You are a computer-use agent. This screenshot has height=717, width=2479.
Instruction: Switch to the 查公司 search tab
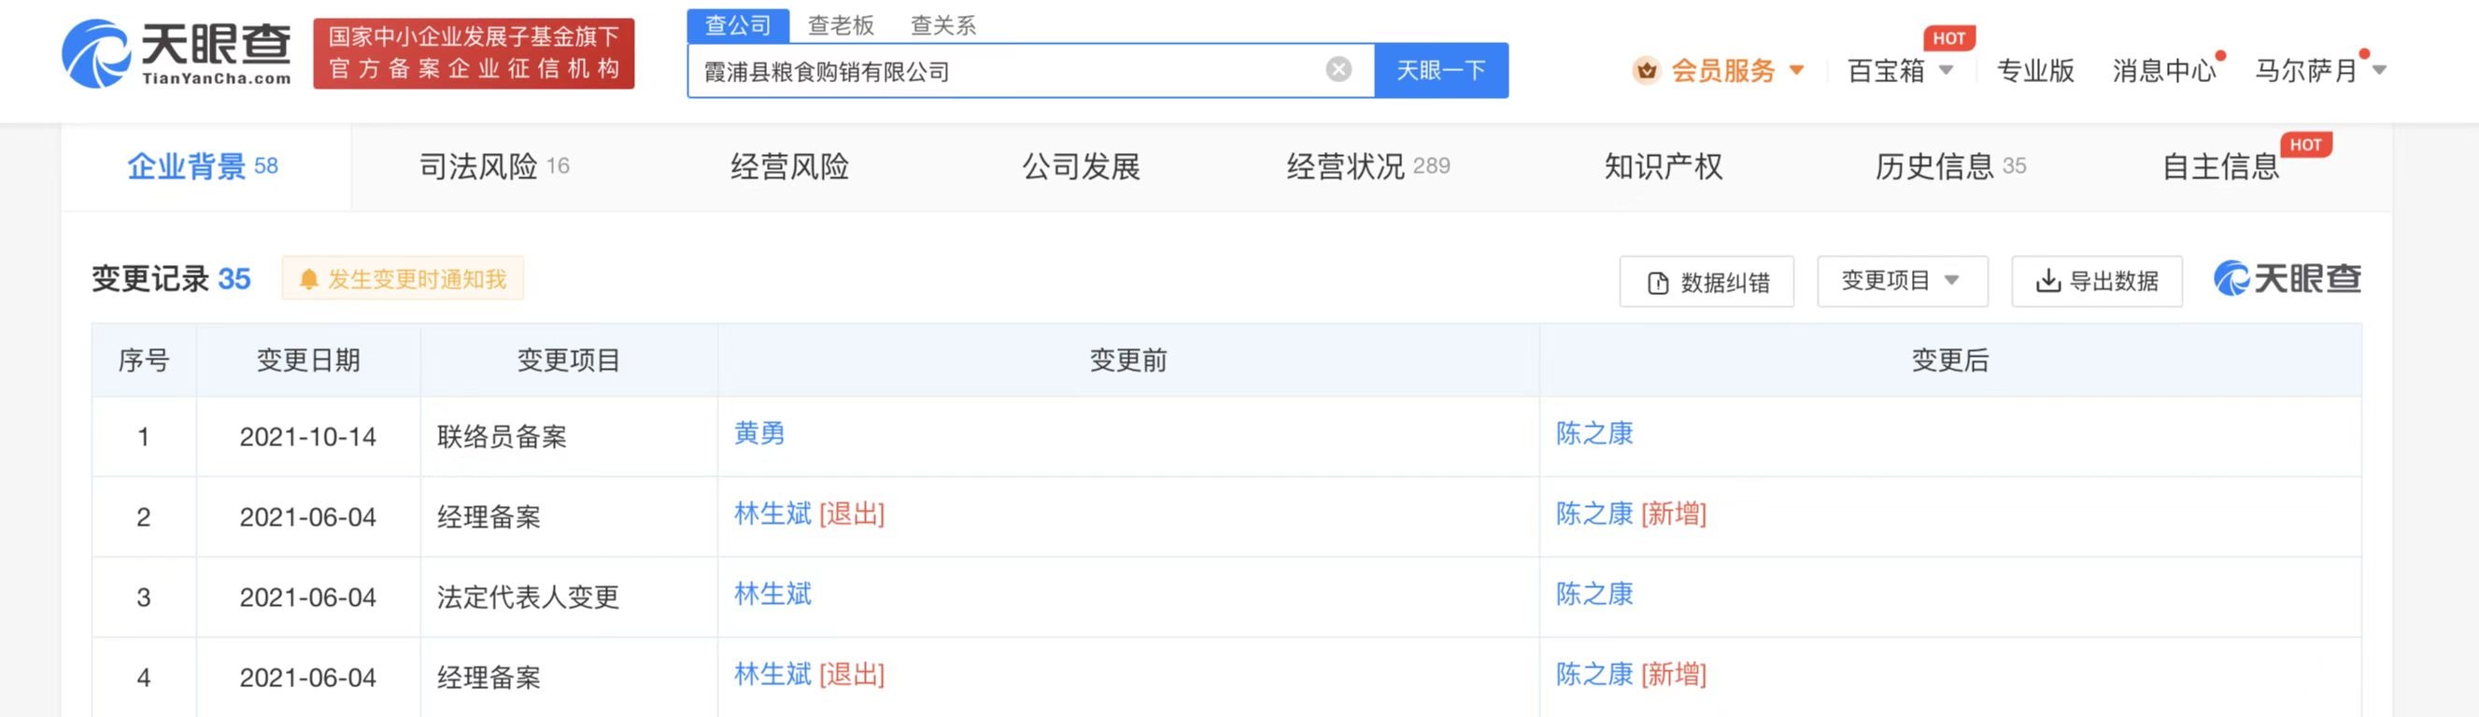tap(738, 25)
